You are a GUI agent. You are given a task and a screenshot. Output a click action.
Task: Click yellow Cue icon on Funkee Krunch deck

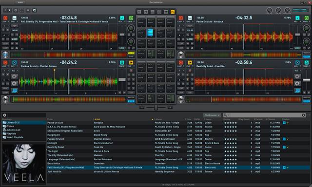[x=131, y=63]
